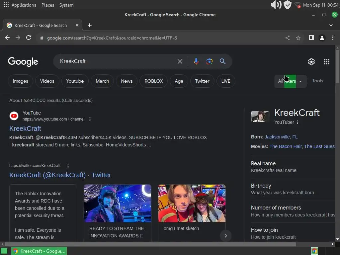This screenshot has height=255, width=340.
Task: Select the Youtube filter chip
Action: click(x=75, y=81)
